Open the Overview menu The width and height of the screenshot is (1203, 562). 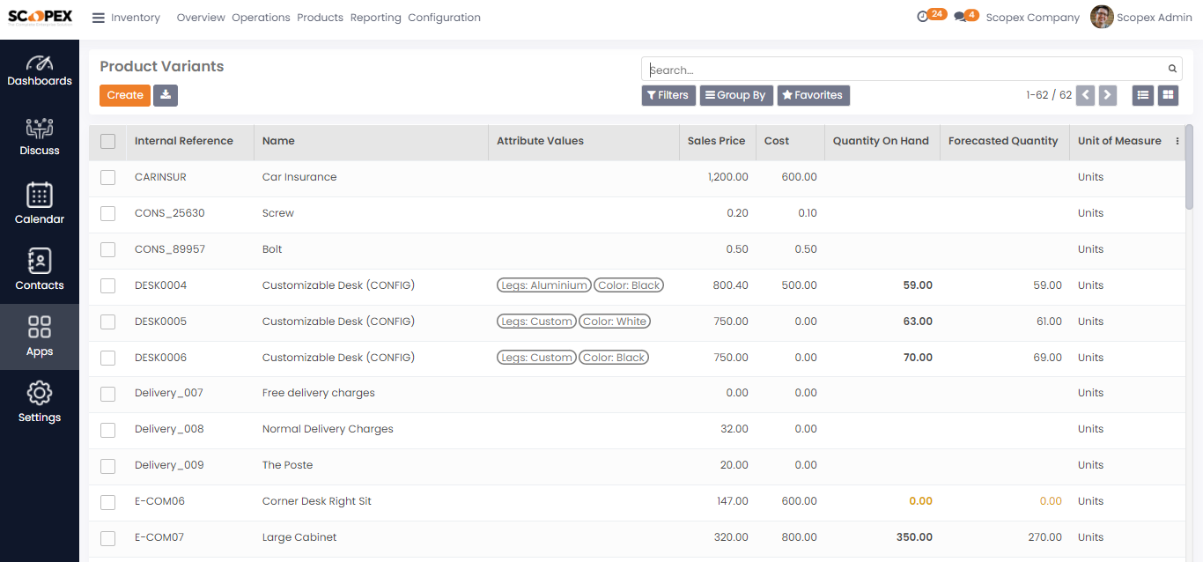201,18
